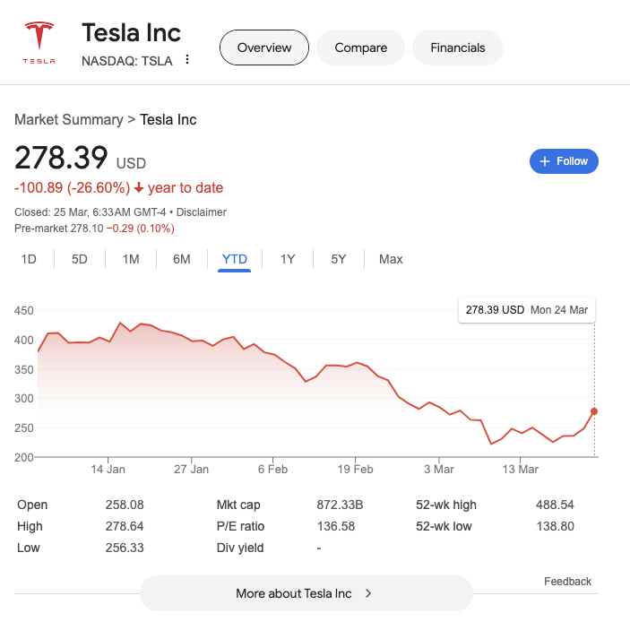Switch chart to 5D range
This screenshot has height=639, width=630.
(x=80, y=259)
